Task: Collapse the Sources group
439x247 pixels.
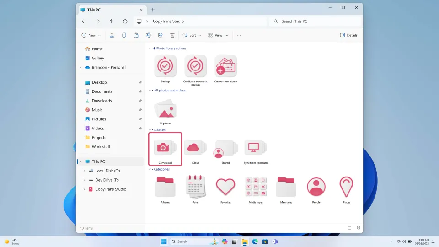Action: (150, 130)
